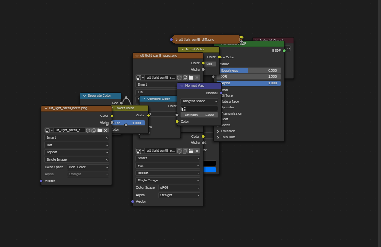The width and height of the screenshot is (381, 247).
Task: Open Straight alpha dropdown in ult_light_partB_e node
Action: [x=179, y=195]
